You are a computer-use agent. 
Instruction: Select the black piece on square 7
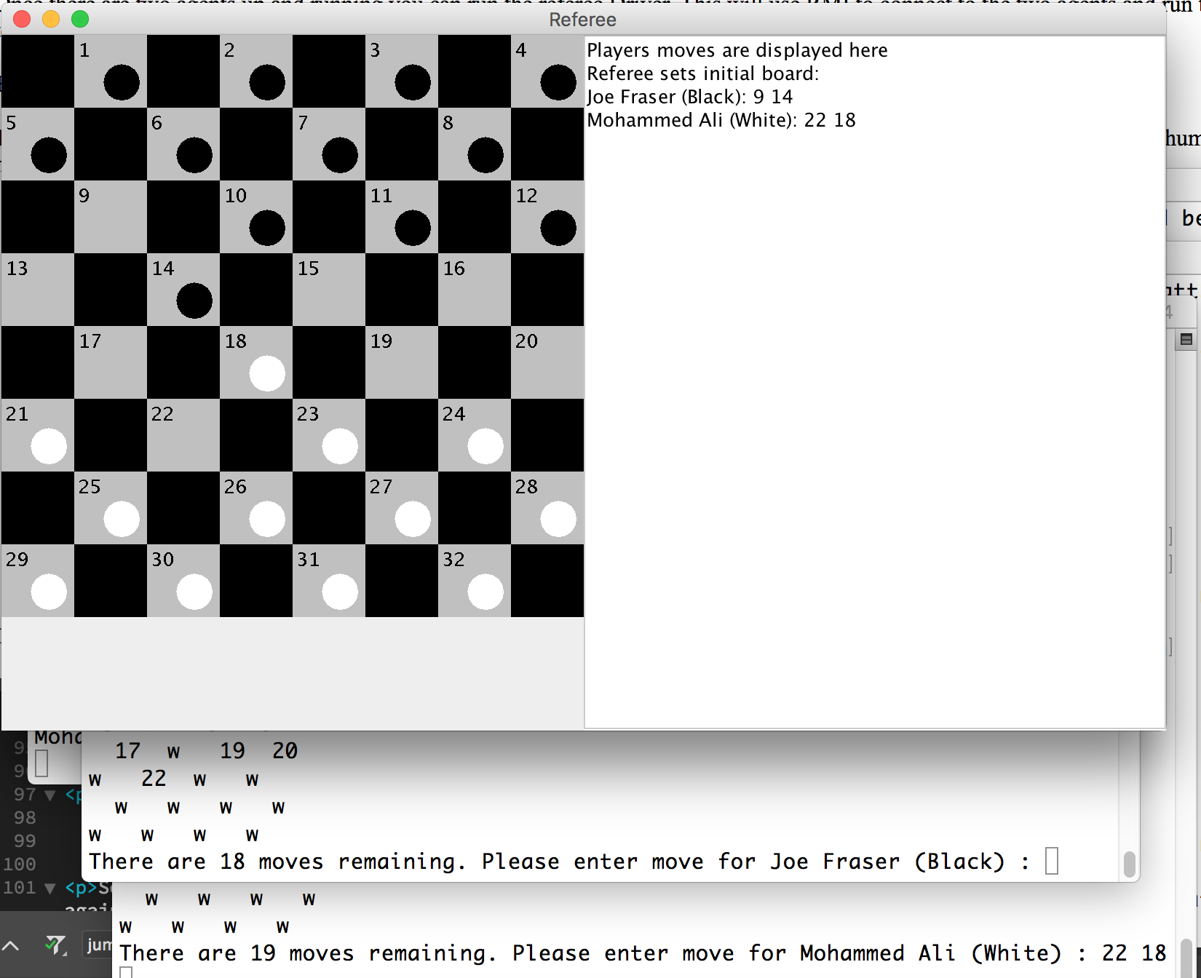point(340,155)
